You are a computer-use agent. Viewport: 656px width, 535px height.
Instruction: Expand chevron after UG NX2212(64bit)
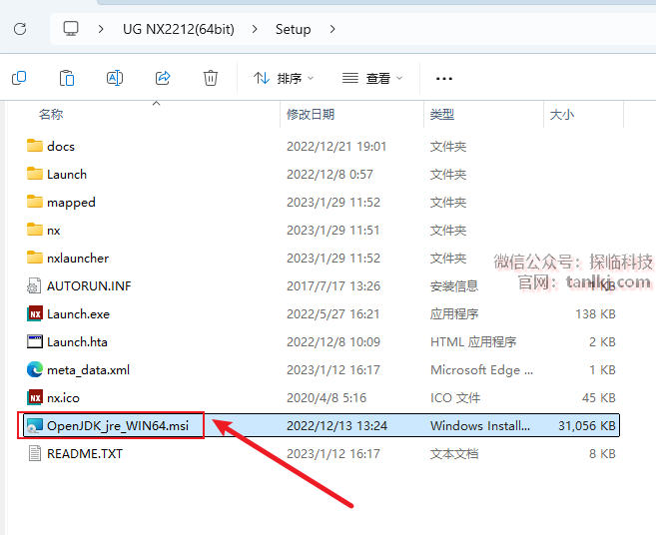255,29
